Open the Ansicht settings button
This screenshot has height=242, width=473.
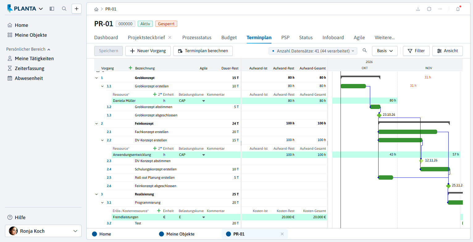click(x=447, y=51)
